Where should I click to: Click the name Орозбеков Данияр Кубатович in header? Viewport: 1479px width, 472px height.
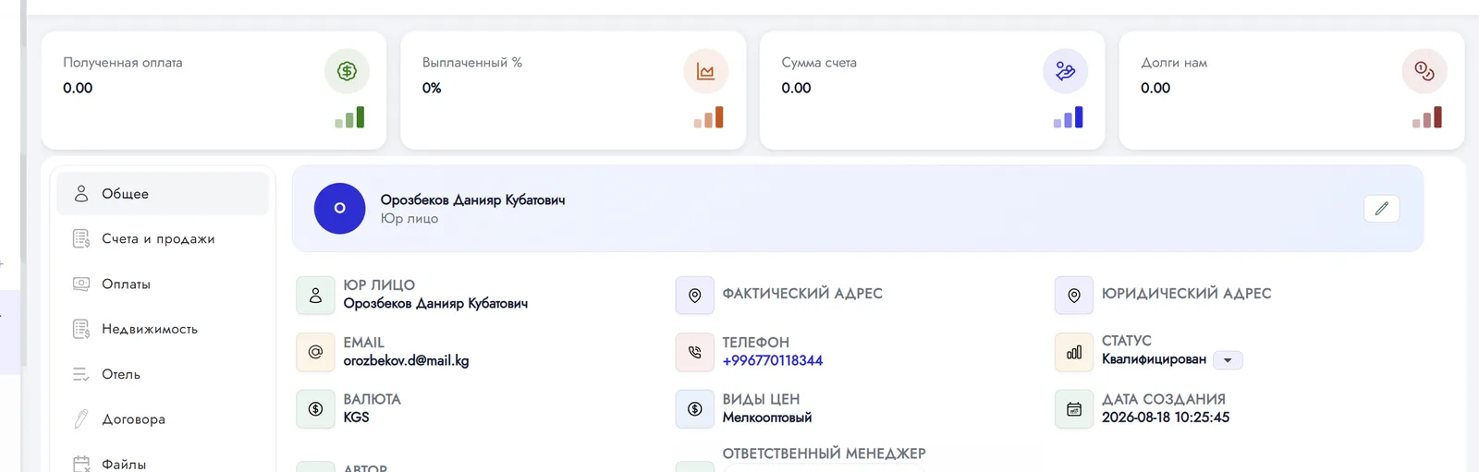tap(472, 200)
